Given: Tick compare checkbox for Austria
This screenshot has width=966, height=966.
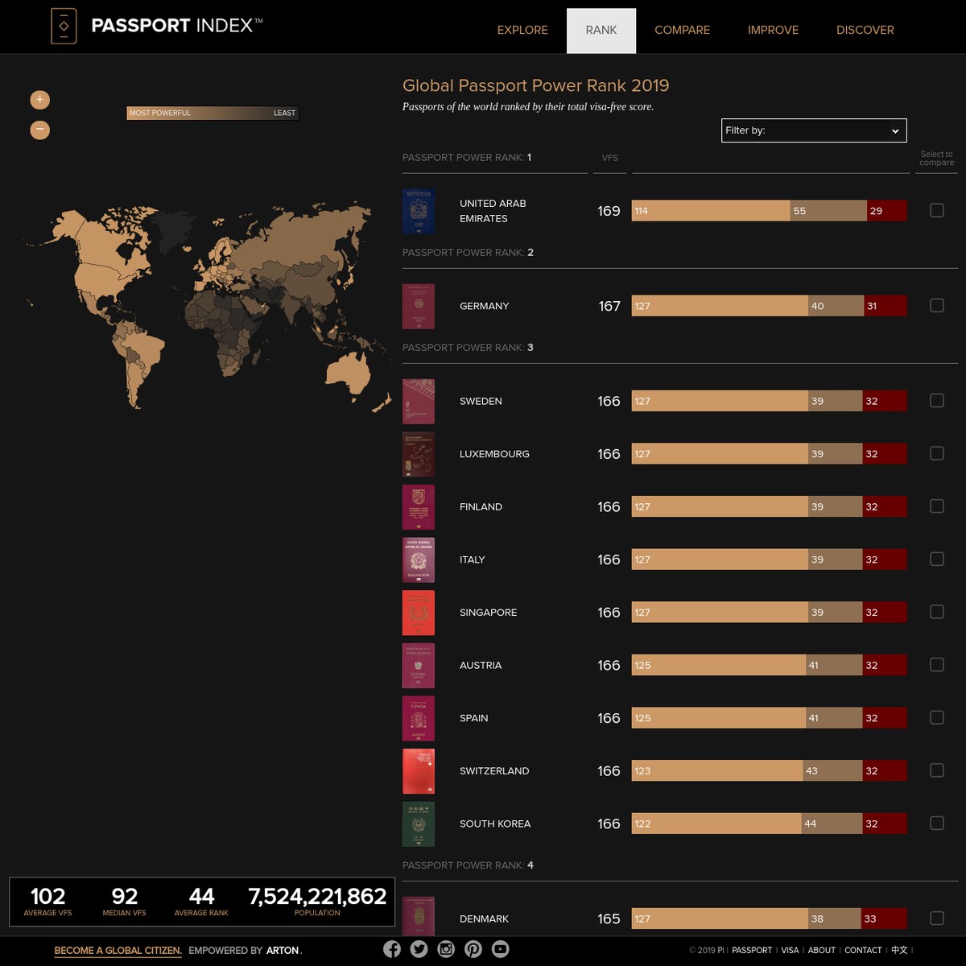Looking at the screenshot, I should coord(937,664).
